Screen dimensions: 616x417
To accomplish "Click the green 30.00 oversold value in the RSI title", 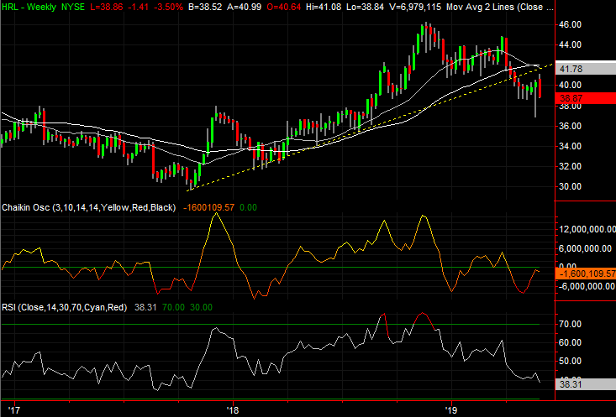I will tap(201, 307).
